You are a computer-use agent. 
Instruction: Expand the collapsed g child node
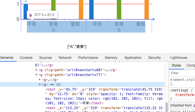tap(40, 79)
